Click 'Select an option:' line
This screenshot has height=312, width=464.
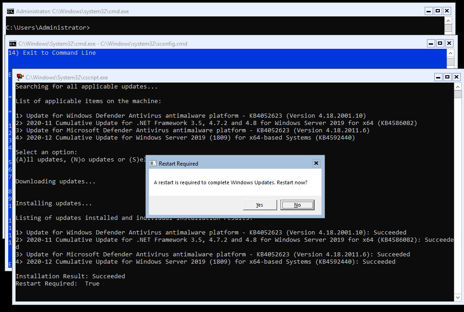(x=47, y=152)
